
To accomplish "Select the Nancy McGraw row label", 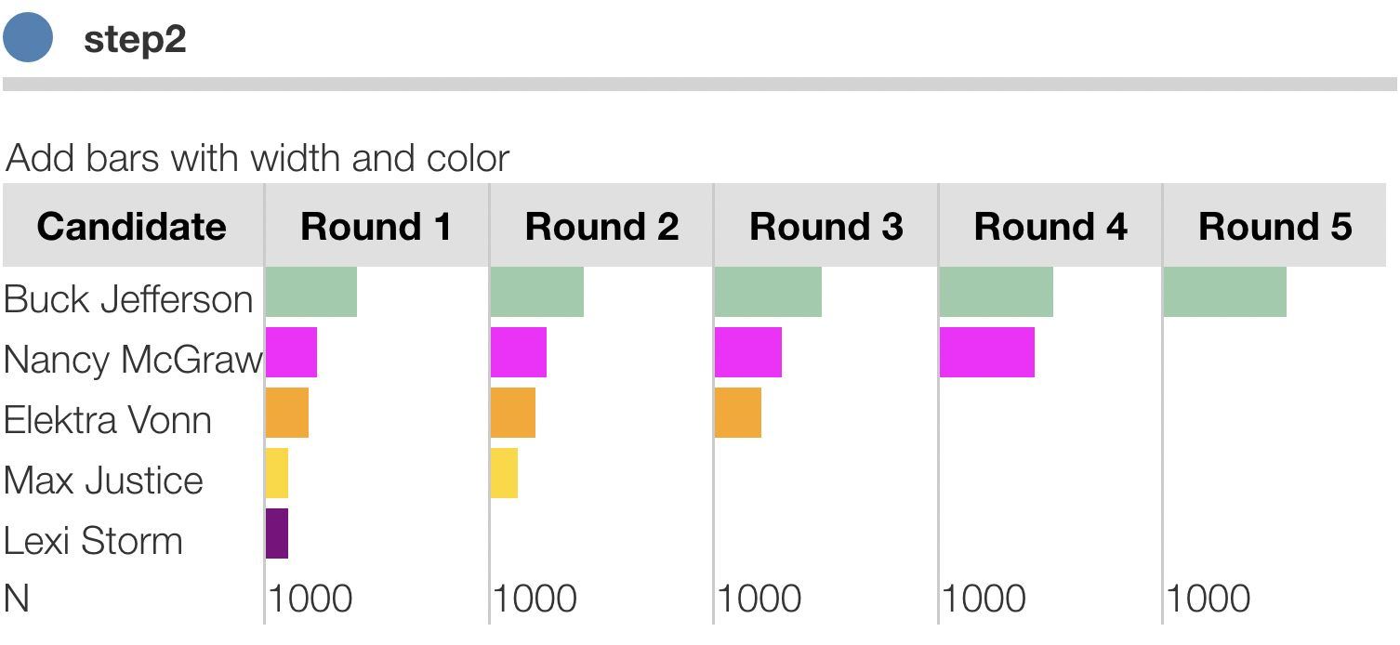I will [x=133, y=360].
